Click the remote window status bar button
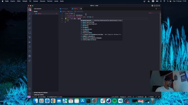Viewport: 188px width, 105px height. [29, 97]
